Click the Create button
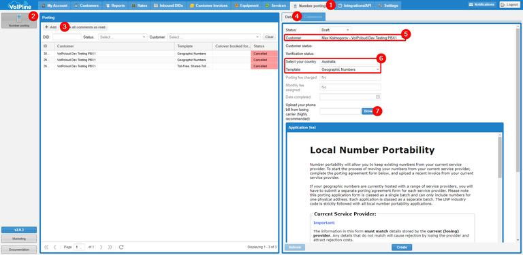Image resolution: width=523 pixels, height=255 pixels. (x=402, y=248)
